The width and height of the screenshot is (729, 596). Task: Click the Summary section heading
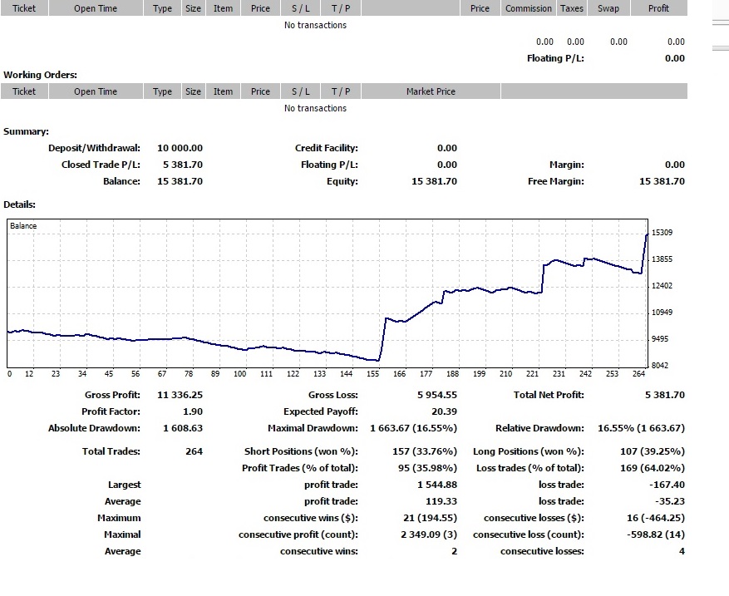[26, 131]
